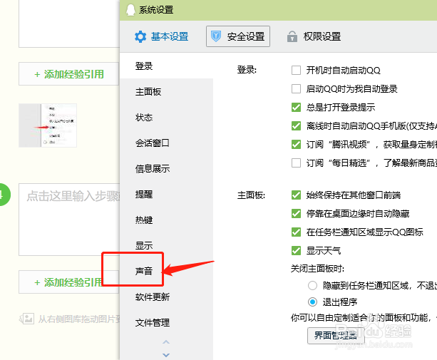Click step 4 description input field

(69, 220)
